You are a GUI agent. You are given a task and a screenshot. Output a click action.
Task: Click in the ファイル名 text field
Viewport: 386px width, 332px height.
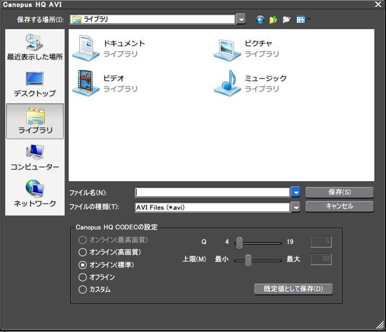click(x=212, y=192)
